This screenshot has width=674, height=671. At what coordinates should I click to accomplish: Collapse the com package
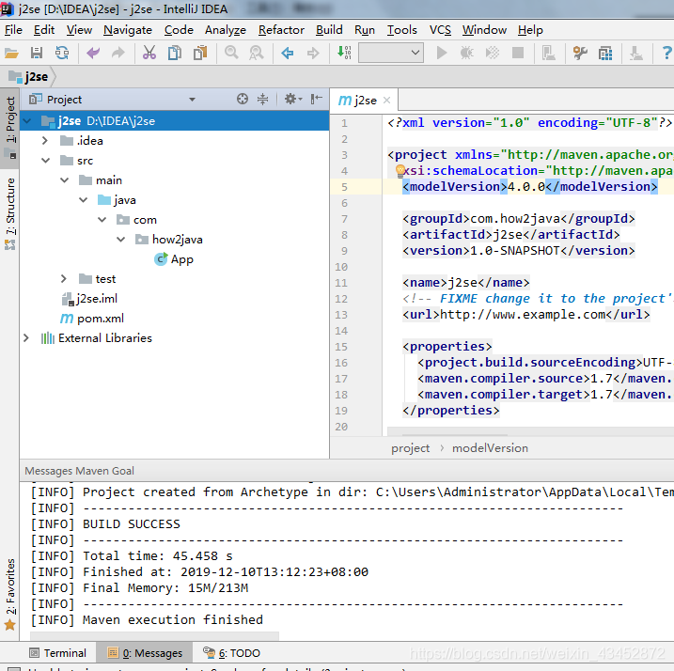point(102,220)
